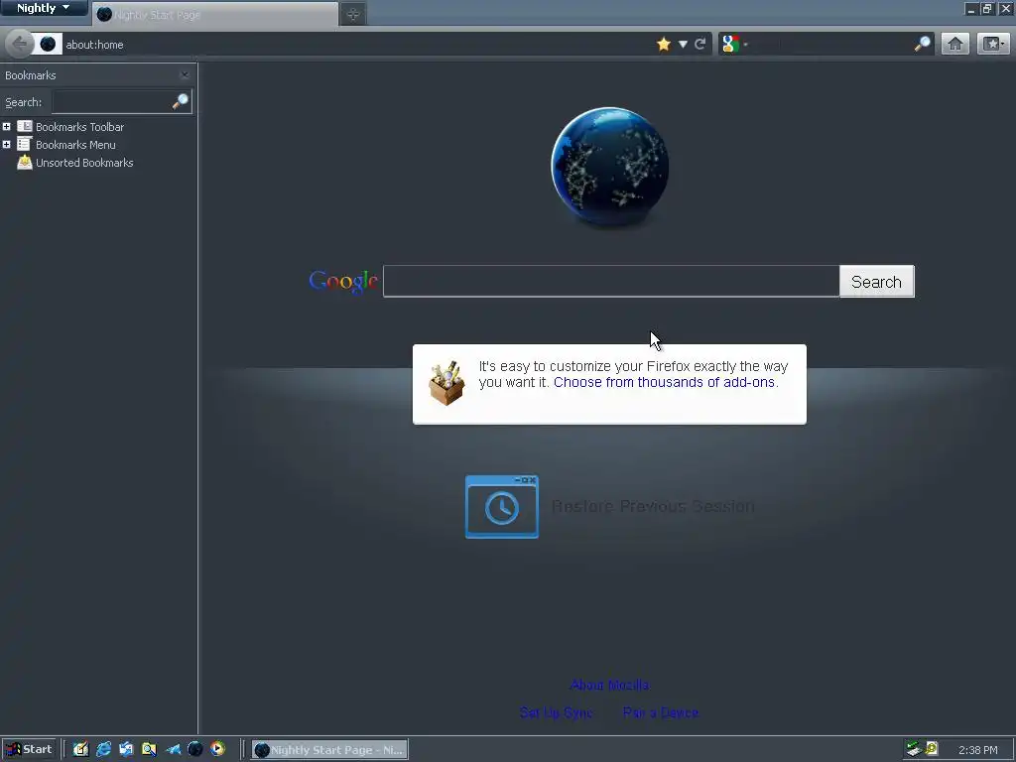
Task: Launch the folder search quick launch icon
Action: click(x=149, y=750)
